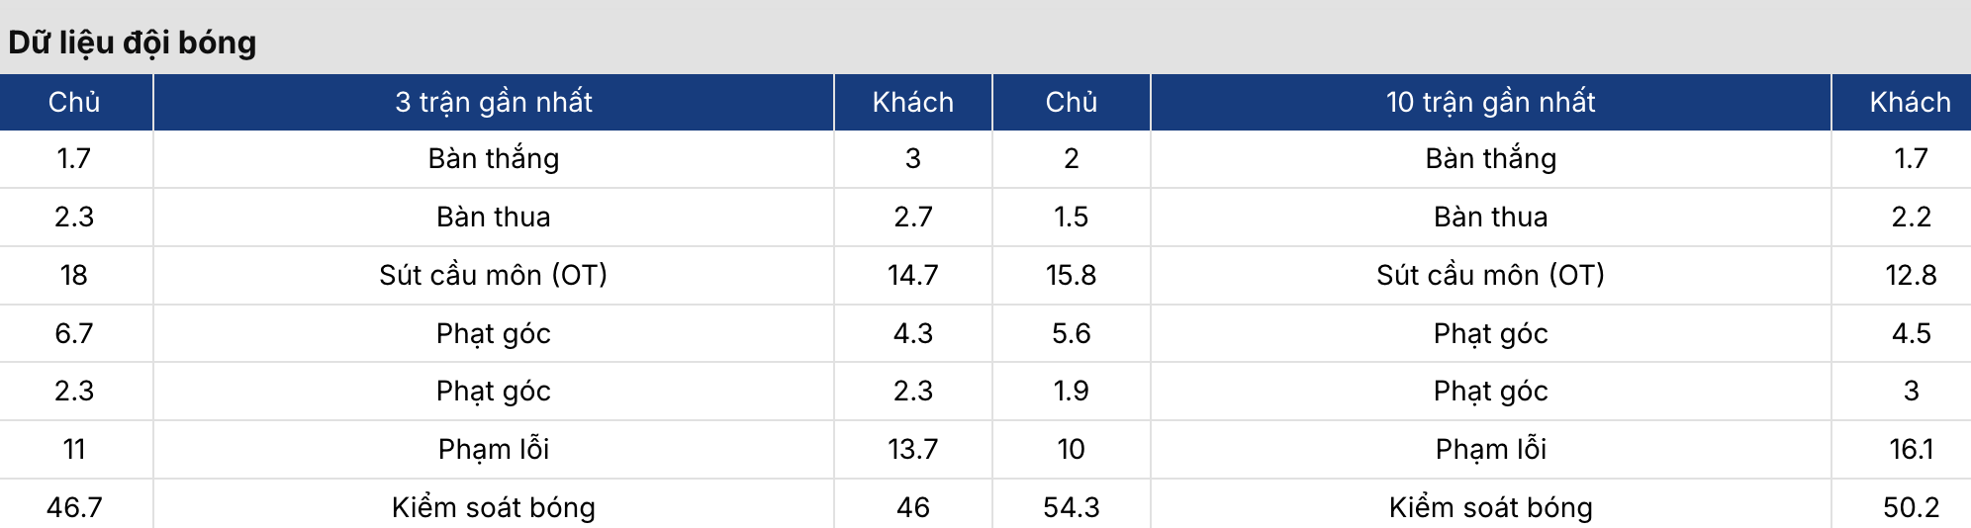Click the "Sút cầu môn (OT)" label beside 14.7
The width and height of the screenshot is (1971, 528).
494,275
